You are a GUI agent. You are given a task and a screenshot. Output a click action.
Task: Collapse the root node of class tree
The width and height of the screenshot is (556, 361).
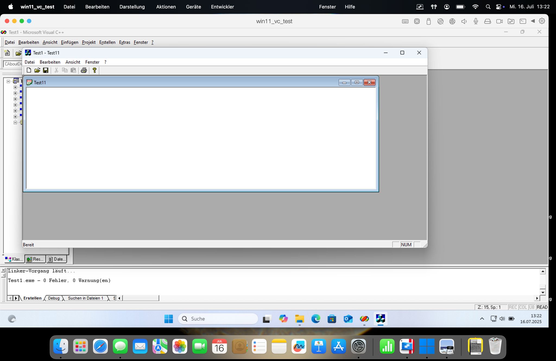point(8,81)
